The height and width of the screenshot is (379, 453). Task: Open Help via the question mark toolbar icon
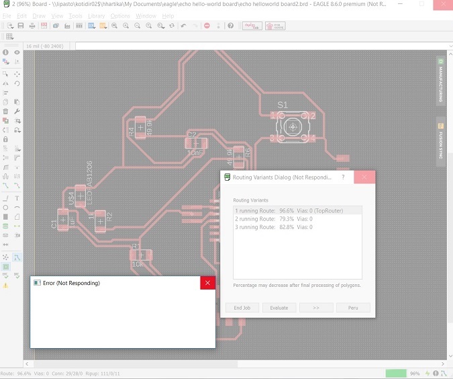coord(230,26)
